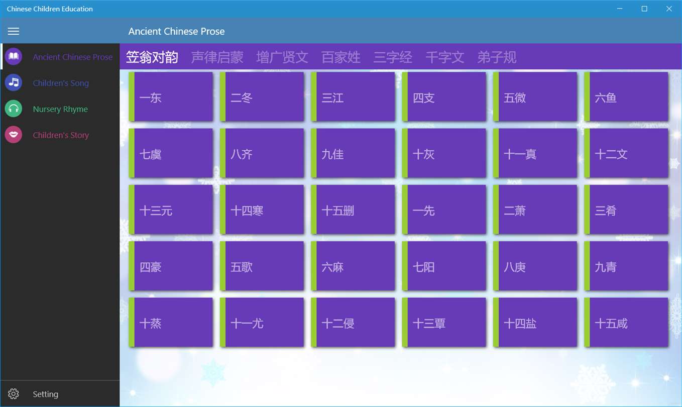
Task: Select the 十二文 tile
Action: tap(626, 153)
